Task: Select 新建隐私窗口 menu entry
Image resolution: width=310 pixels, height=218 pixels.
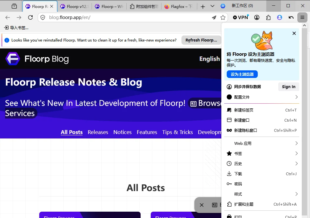Action: 262,130
